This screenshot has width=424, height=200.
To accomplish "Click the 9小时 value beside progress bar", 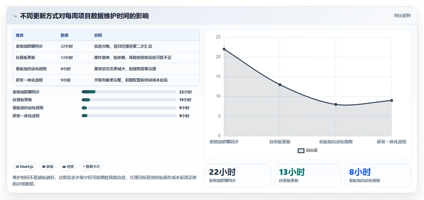I will click(x=184, y=116).
